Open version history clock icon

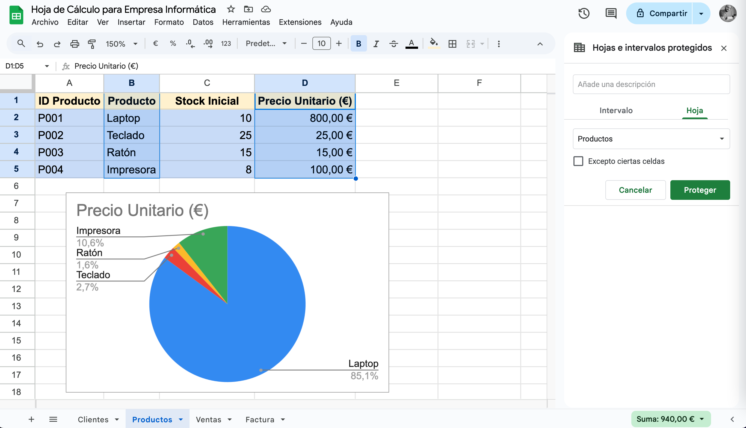tap(584, 14)
